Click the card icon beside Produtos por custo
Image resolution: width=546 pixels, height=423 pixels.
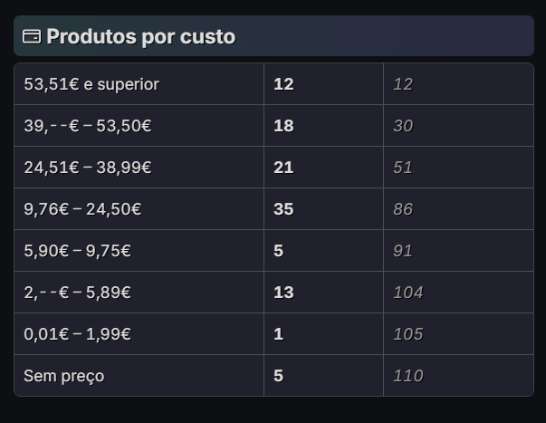point(31,37)
